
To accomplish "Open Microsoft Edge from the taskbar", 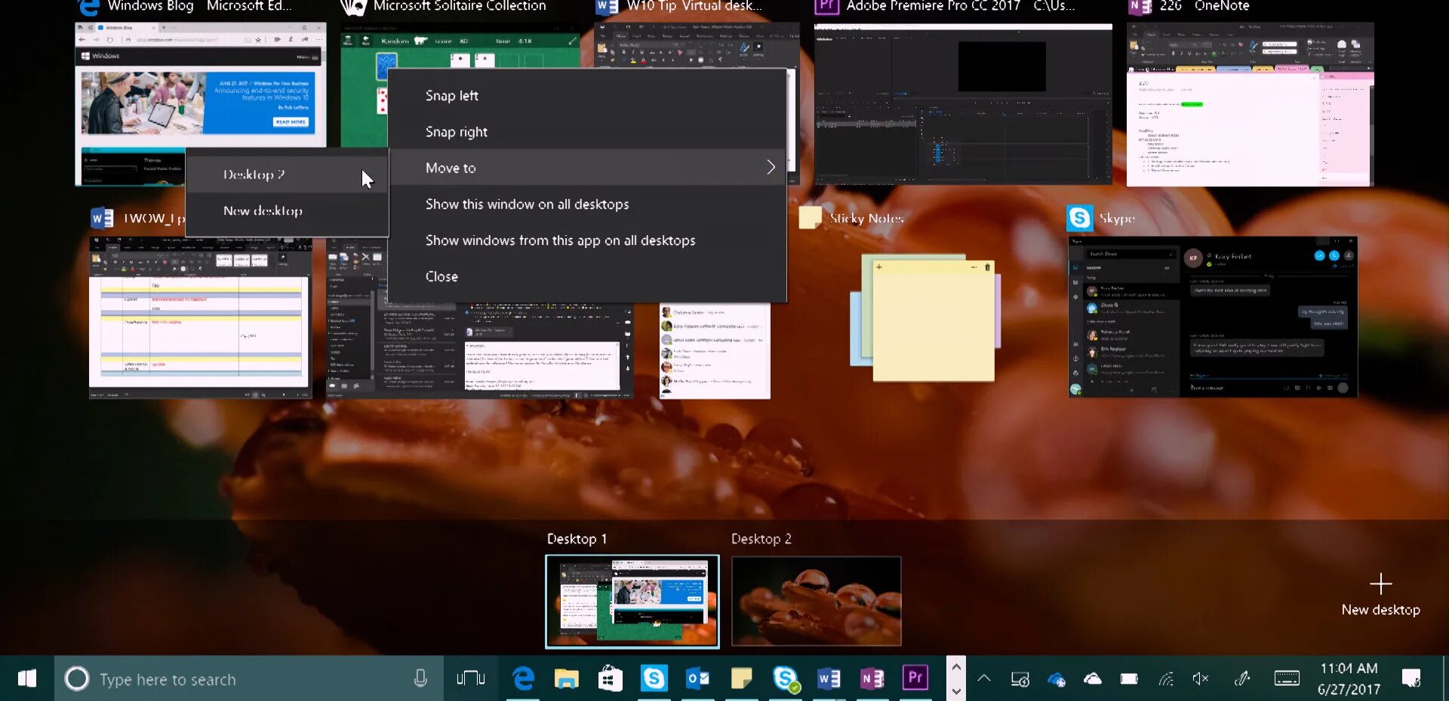I will (x=523, y=678).
